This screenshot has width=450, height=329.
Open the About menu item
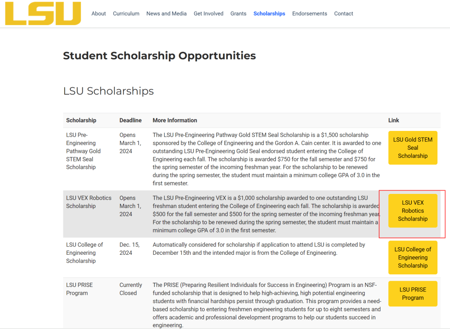point(99,14)
